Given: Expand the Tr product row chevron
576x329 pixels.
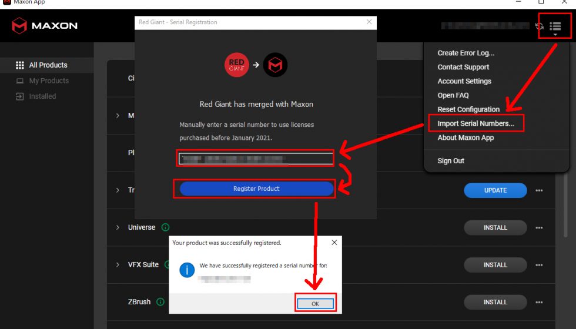Looking at the screenshot, I should 118,190.
